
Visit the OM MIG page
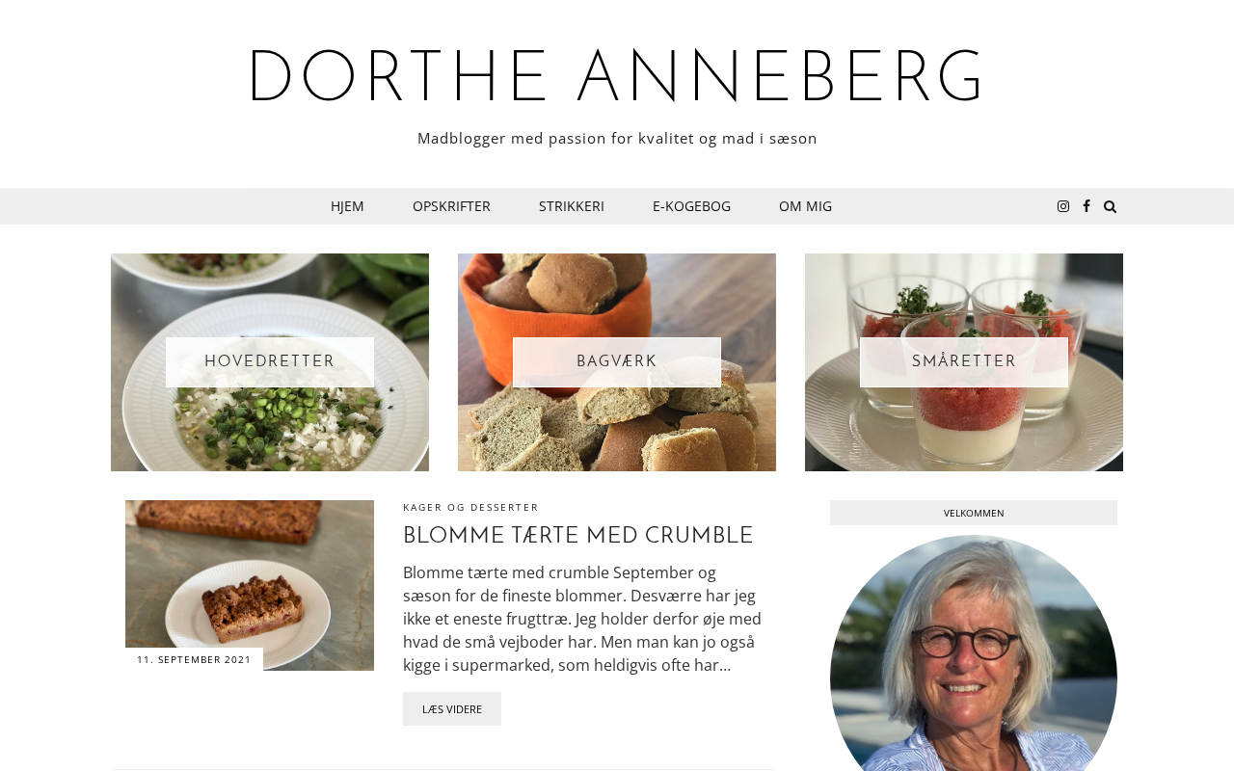805,206
